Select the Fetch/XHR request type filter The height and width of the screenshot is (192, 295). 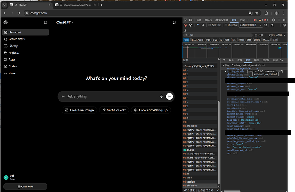(198, 40)
